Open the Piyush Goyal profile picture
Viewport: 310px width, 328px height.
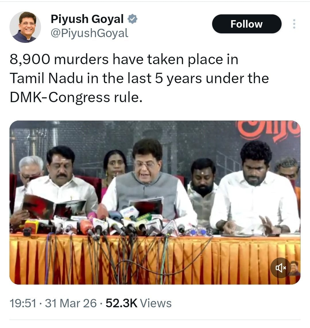tap(25, 27)
